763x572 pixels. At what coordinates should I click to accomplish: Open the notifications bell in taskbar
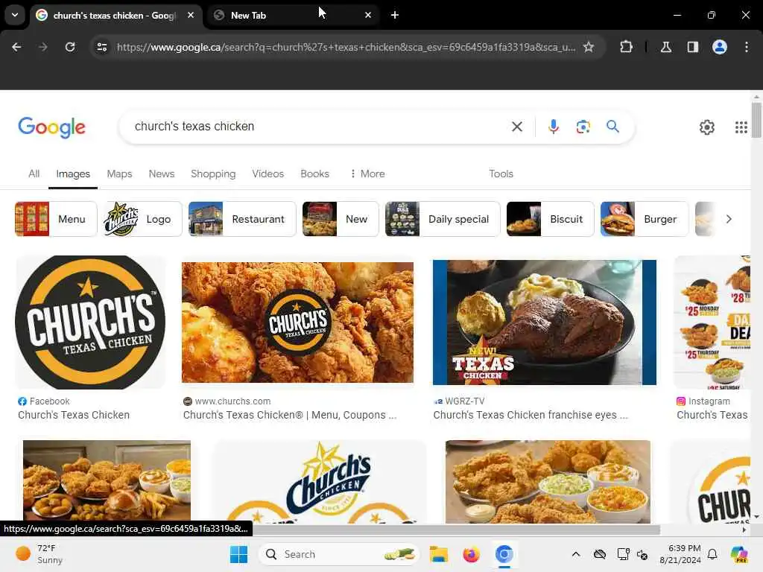[x=712, y=554]
